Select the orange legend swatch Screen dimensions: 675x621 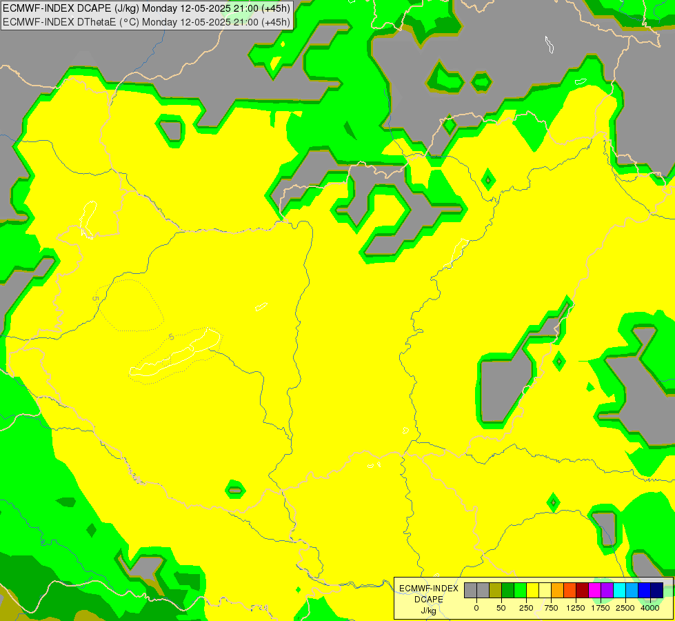coord(558,591)
